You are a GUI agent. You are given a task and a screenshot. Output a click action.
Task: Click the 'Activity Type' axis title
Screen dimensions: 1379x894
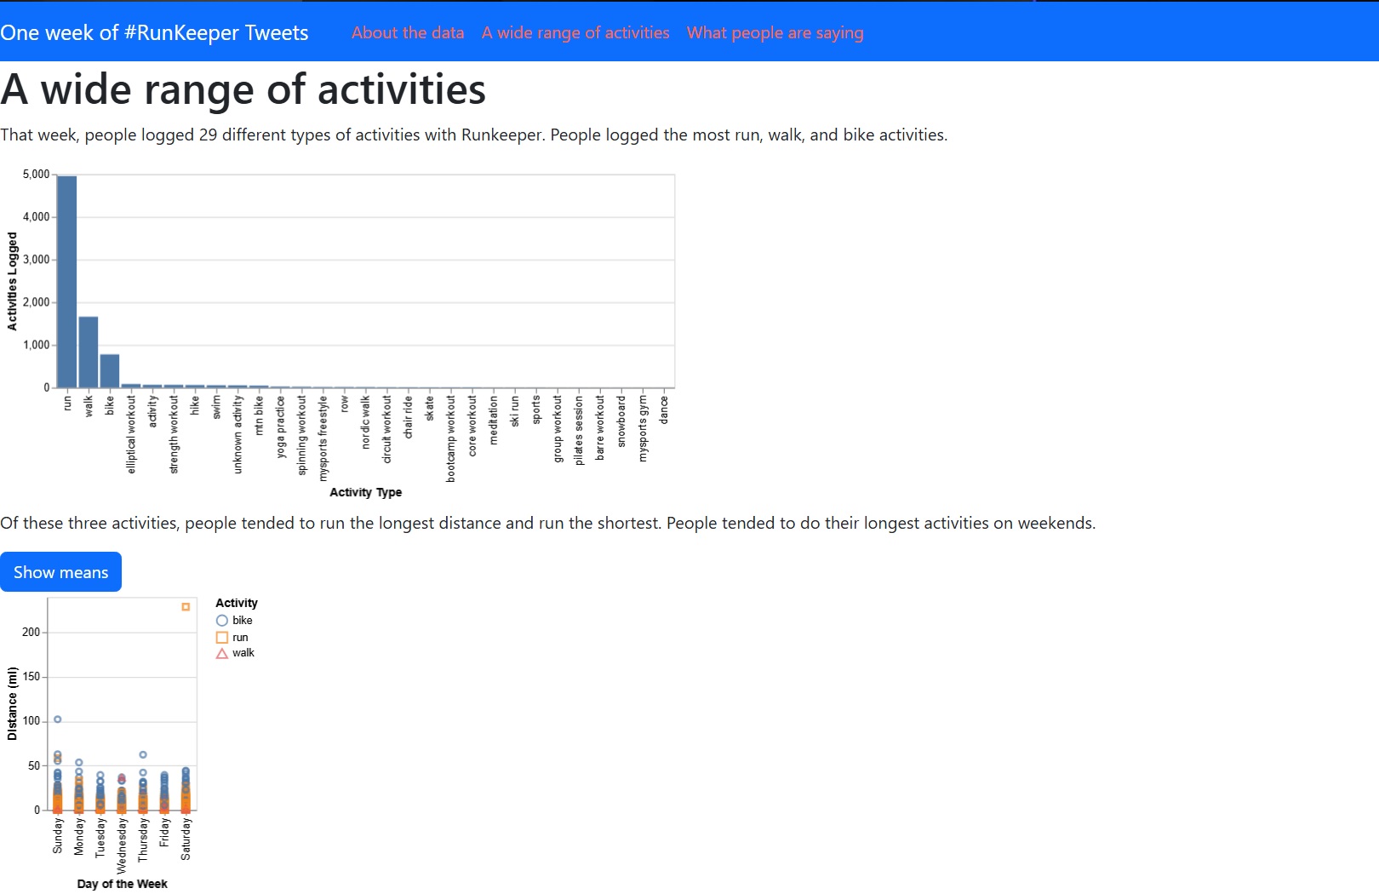pyautogui.click(x=365, y=492)
